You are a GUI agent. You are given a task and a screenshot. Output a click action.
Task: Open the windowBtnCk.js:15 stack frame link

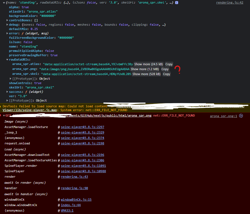coord(76,200)
